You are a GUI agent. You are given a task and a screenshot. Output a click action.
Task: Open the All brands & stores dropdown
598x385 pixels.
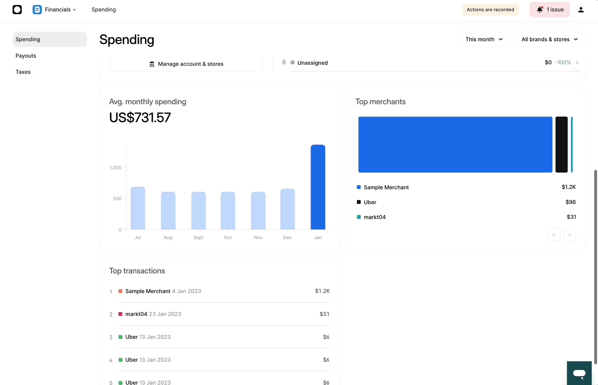[550, 39]
